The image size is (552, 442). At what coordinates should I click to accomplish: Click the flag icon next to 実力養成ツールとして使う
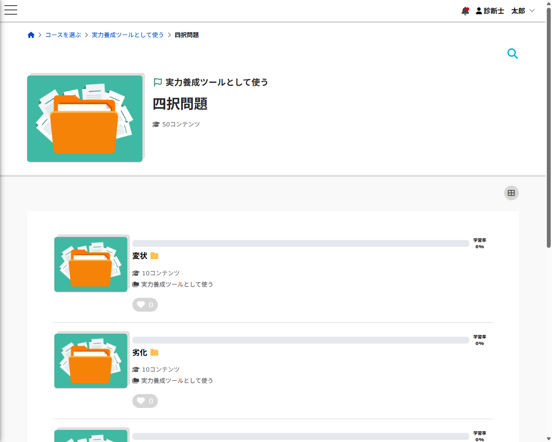(157, 82)
